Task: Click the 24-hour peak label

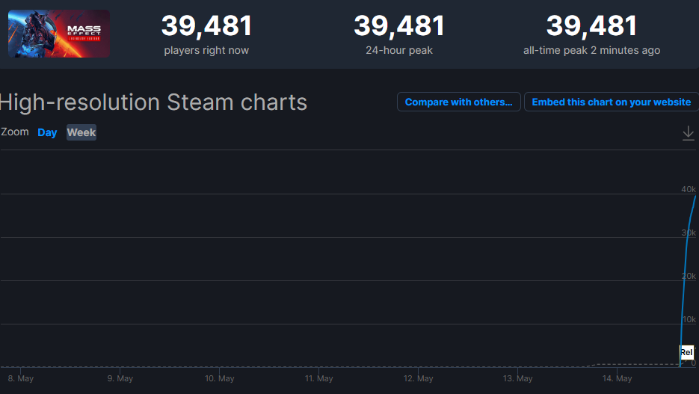Action: [x=399, y=50]
